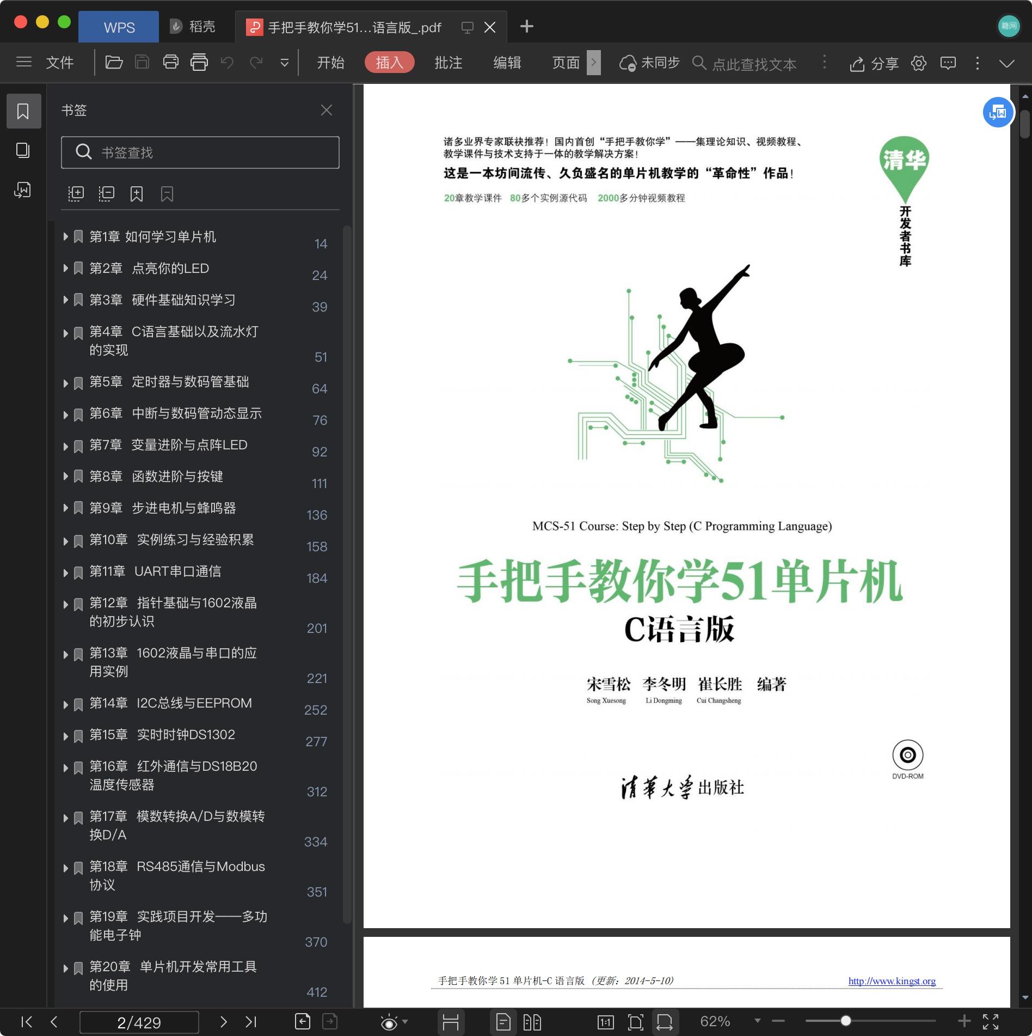Viewport: 1032px width, 1036px height.
Task: Click the blue floating convert button
Action: (998, 112)
